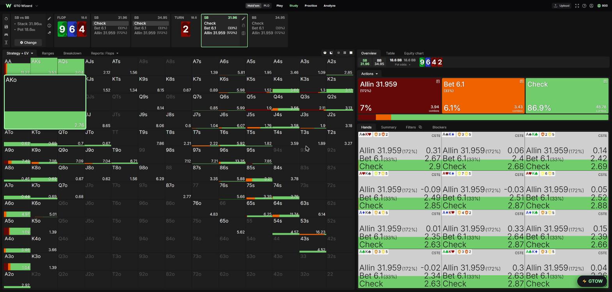Select the AA hand cell in matrix
The width and height of the screenshot is (612, 292).
[17, 66]
